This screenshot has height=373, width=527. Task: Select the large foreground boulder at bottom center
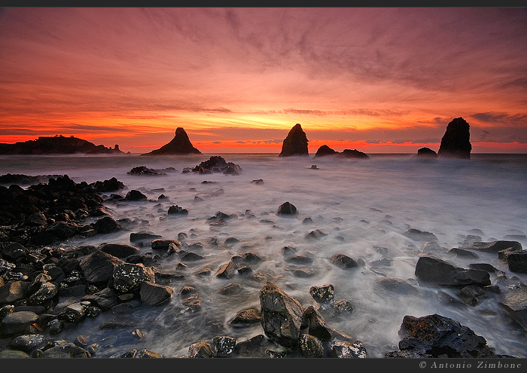click(281, 315)
